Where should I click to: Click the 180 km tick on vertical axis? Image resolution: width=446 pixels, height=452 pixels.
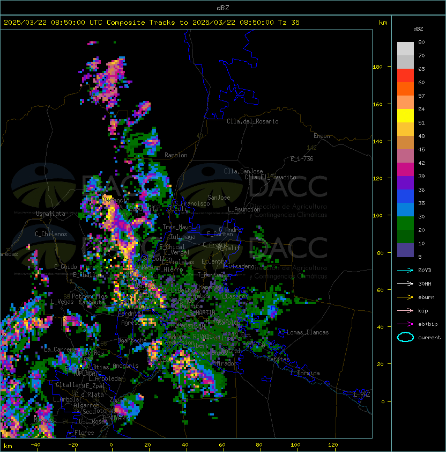377,67
